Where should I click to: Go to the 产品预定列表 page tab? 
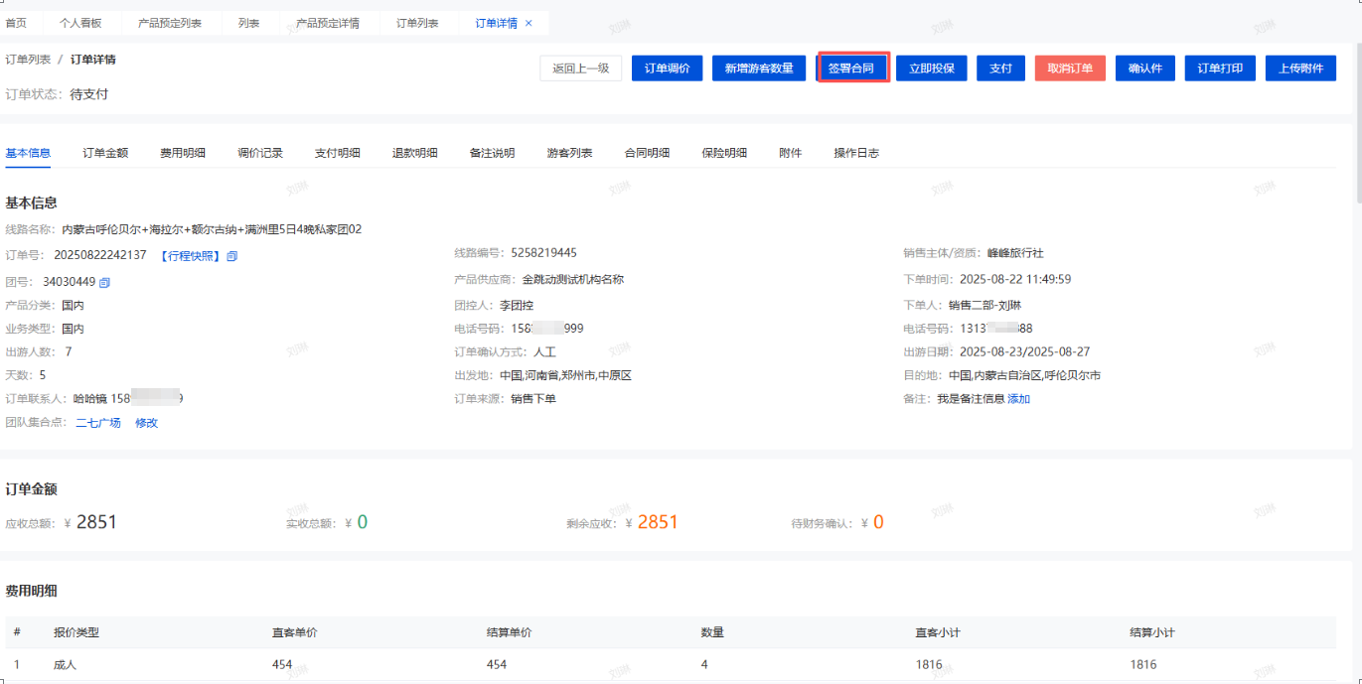tap(169, 23)
